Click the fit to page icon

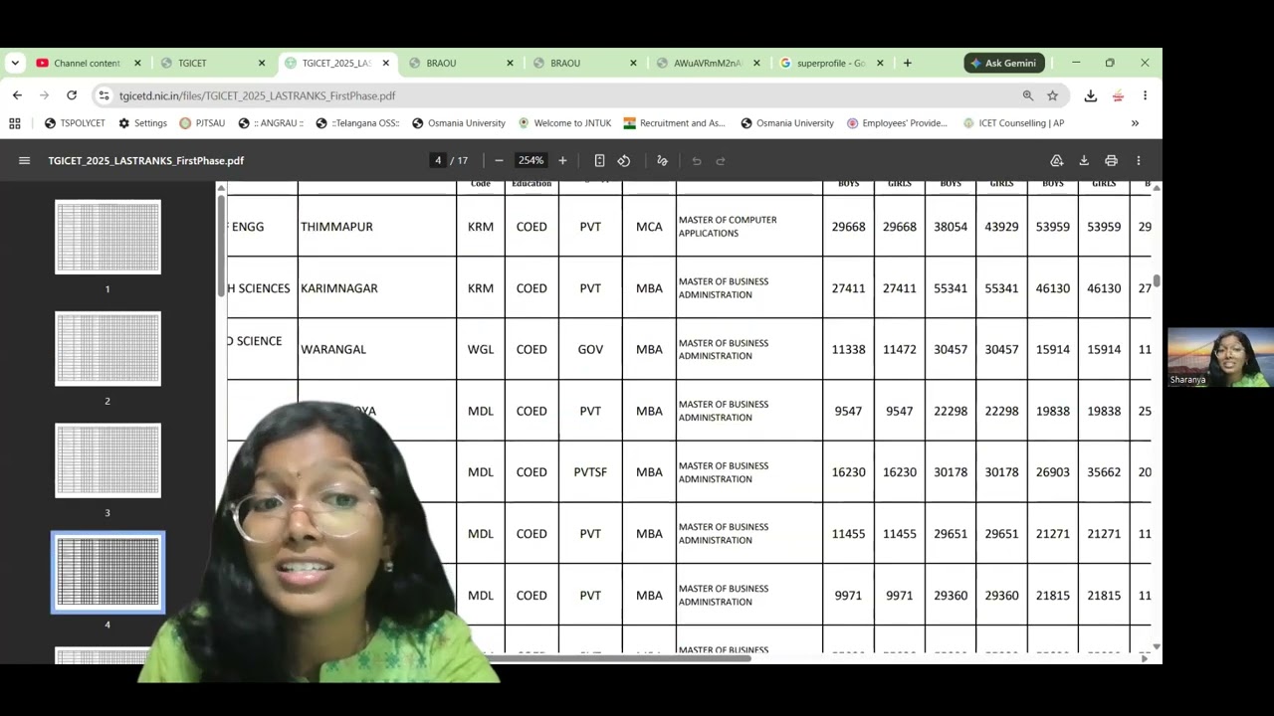pos(599,161)
